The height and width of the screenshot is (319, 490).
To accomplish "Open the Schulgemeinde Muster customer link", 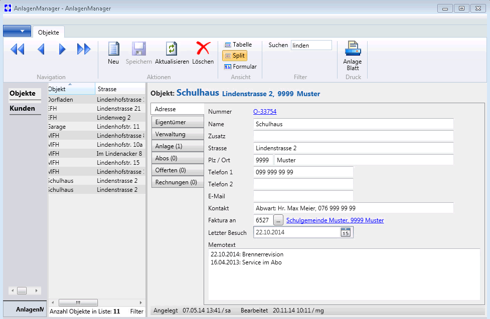I will coord(335,220).
